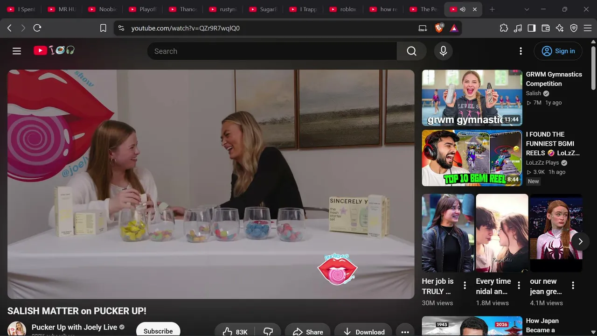Viewport: 597px width, 336px height.
Task: Open "I FOUND THE FUNNIEST BGMI REELS" title
Action: 553,144
